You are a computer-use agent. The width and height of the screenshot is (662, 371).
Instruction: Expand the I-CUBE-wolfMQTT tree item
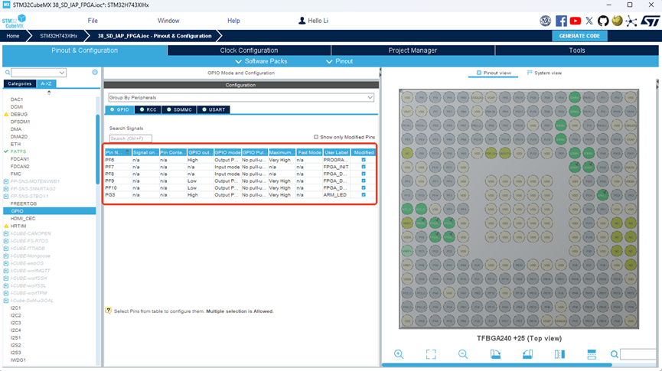[x=6, y=271]
